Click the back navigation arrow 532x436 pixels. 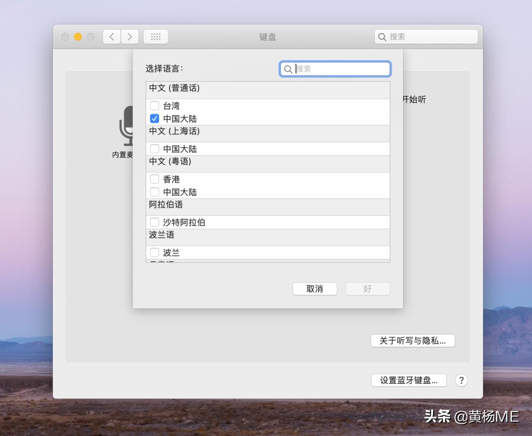tap(111, 36)
